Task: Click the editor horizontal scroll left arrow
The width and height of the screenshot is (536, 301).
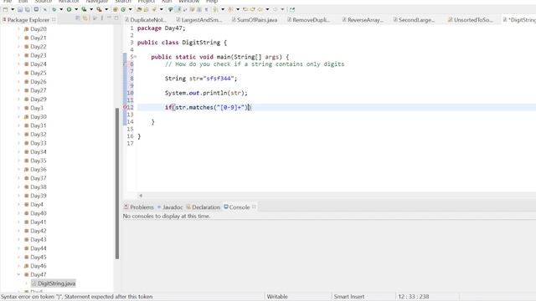Action: pyautogui.click(x=141, y=196)
